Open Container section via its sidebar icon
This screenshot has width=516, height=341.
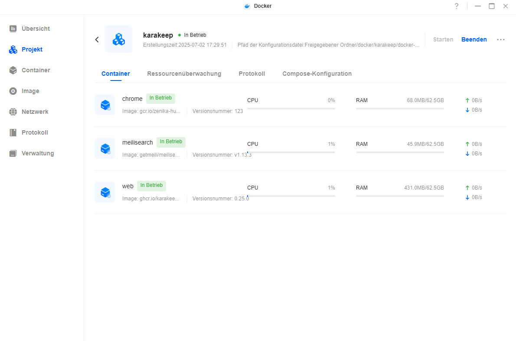13,70
